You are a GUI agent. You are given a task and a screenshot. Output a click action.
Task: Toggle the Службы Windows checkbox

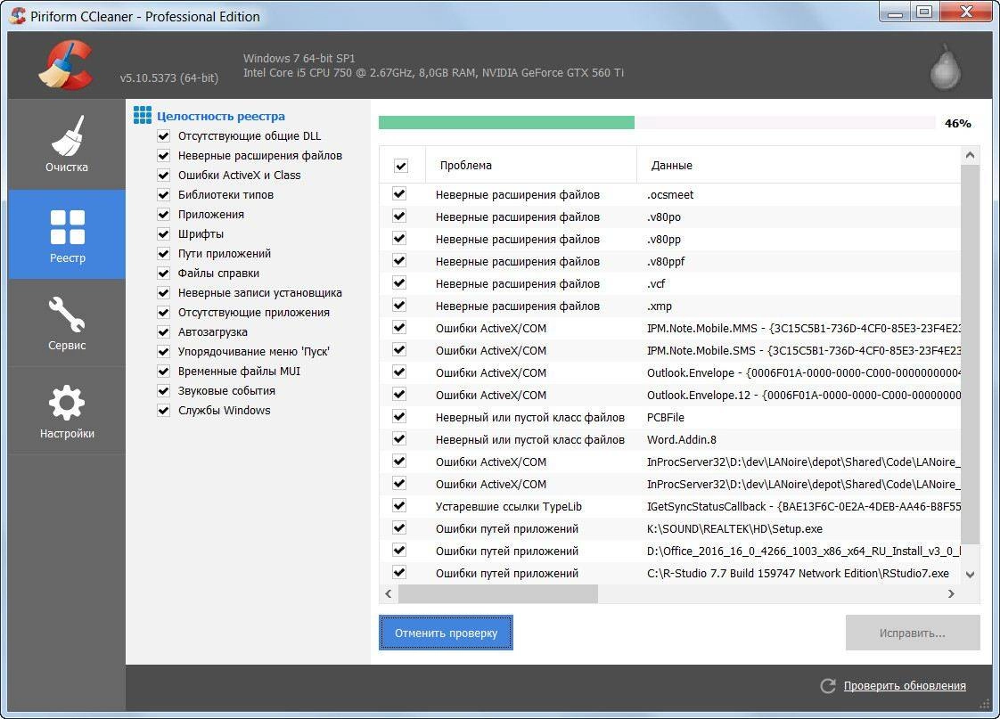163,411
